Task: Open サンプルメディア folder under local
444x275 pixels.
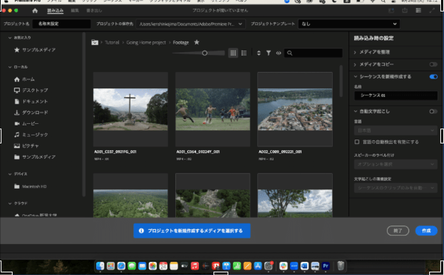Action: (35, 157)
